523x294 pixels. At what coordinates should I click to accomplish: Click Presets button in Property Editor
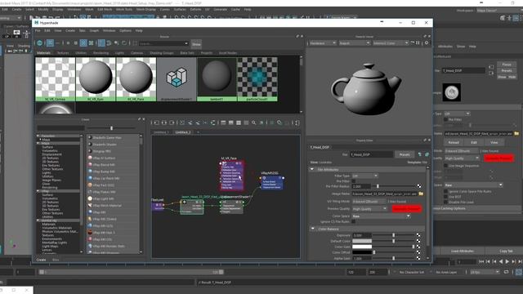[x=405, y=154]
